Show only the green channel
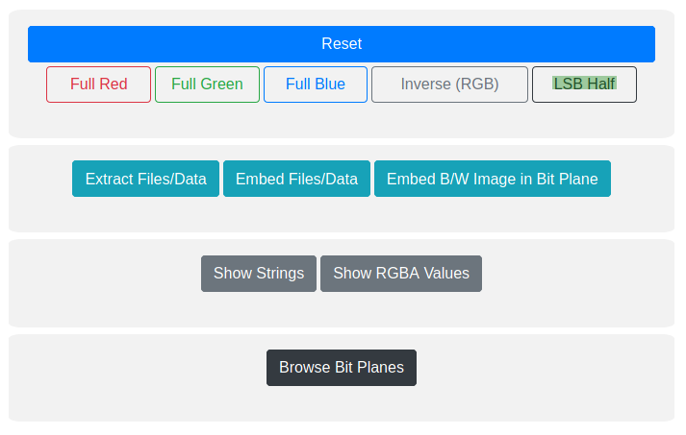Image resolution: width=686 pixels, height=435 pixels. (x=207, y=85)
